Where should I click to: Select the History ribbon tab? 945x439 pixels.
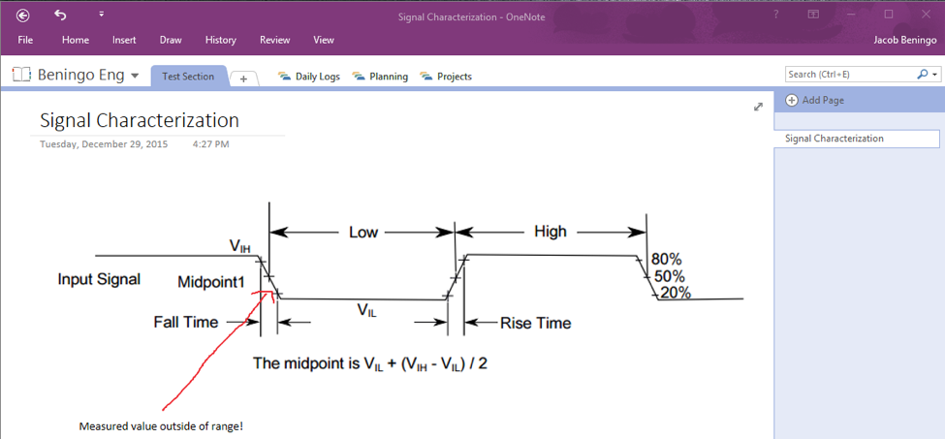(x=220, y=40)
